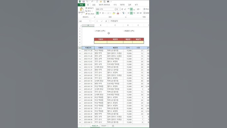The width and height of the screenshot is (227, 128).
Task: Click the Merge cells icon
Action: pos(145,13)
